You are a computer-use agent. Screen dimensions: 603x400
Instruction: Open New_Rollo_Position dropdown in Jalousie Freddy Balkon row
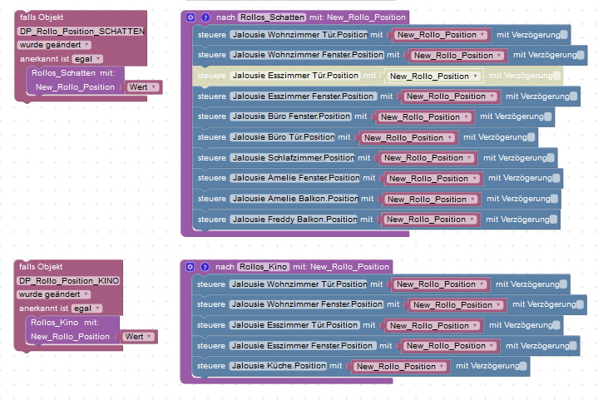(430, 220)
